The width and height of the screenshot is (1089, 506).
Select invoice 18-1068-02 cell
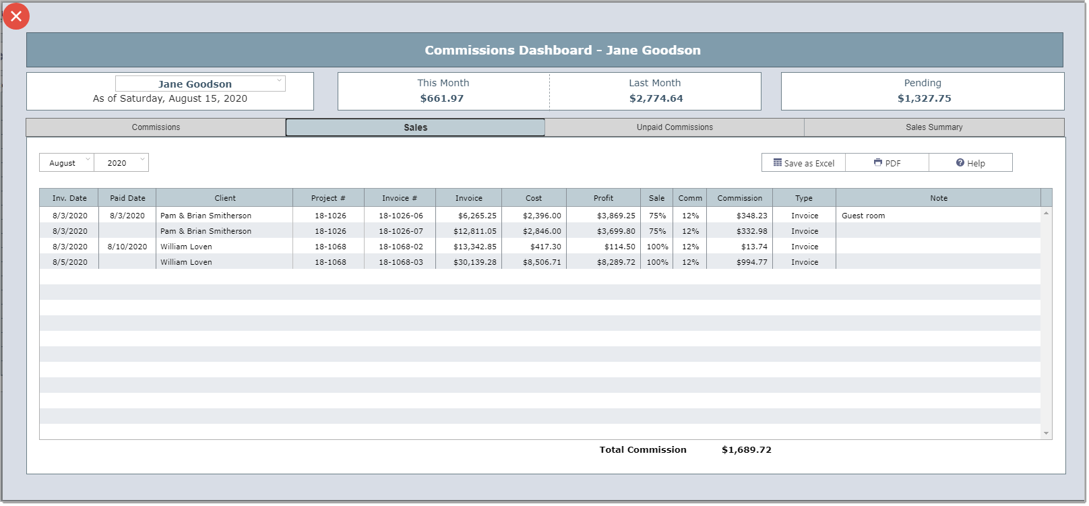click(x=400, y=247)
